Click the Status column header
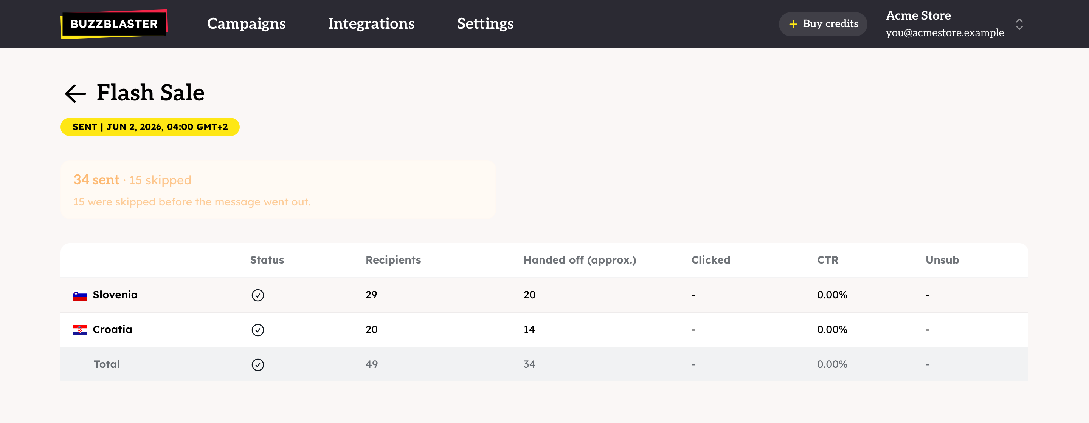Screen dimensions: 1089x423 [x=267, y=260]
